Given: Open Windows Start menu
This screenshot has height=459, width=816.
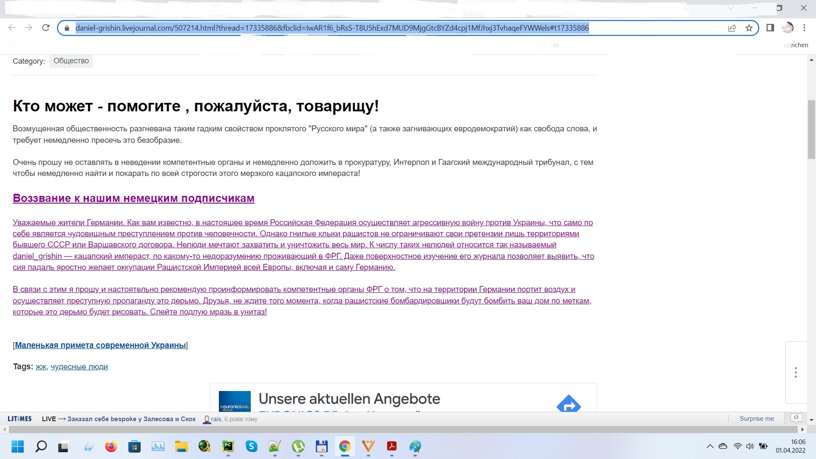Looking at the screenshot, I should (x=17, y=446).
